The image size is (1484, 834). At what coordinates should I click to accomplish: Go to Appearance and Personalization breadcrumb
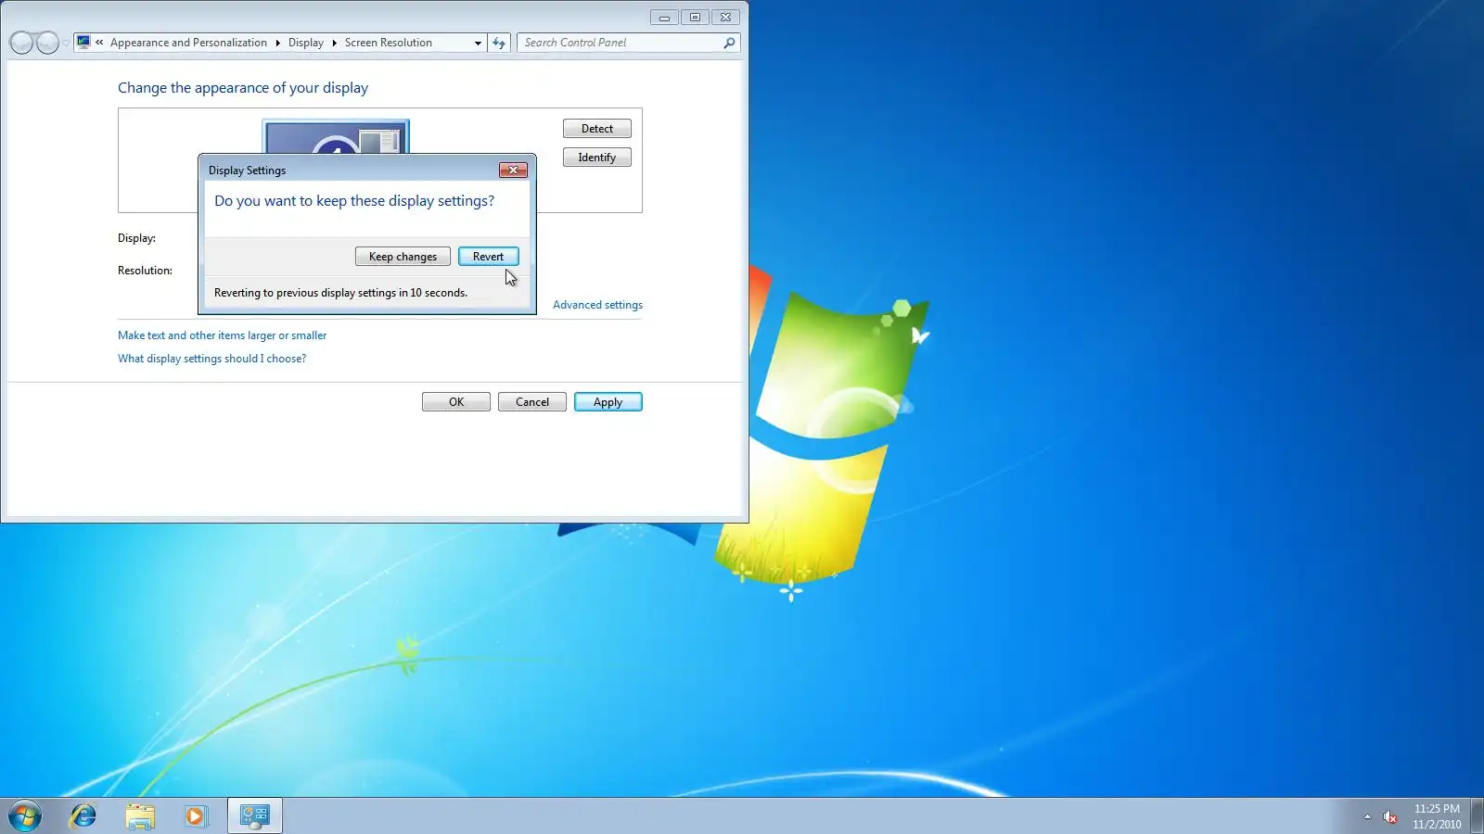(188, 43)
